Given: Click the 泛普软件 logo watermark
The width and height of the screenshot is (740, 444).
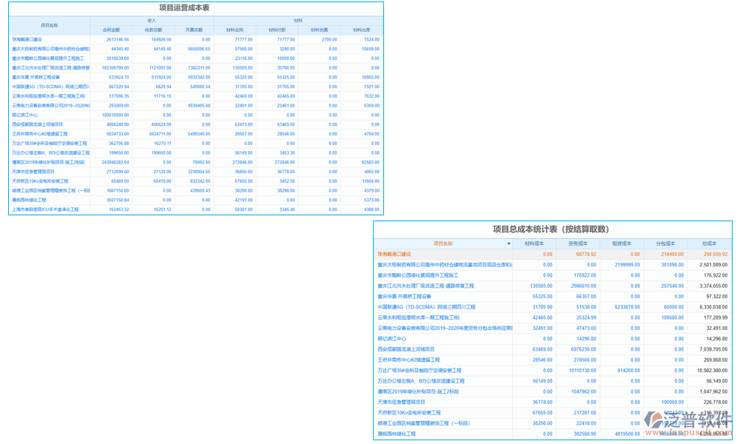Looking at the screenshot, I should coord(687,420).
